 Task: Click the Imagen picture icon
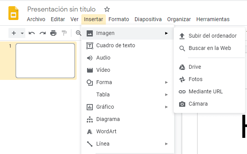[90, 33]
